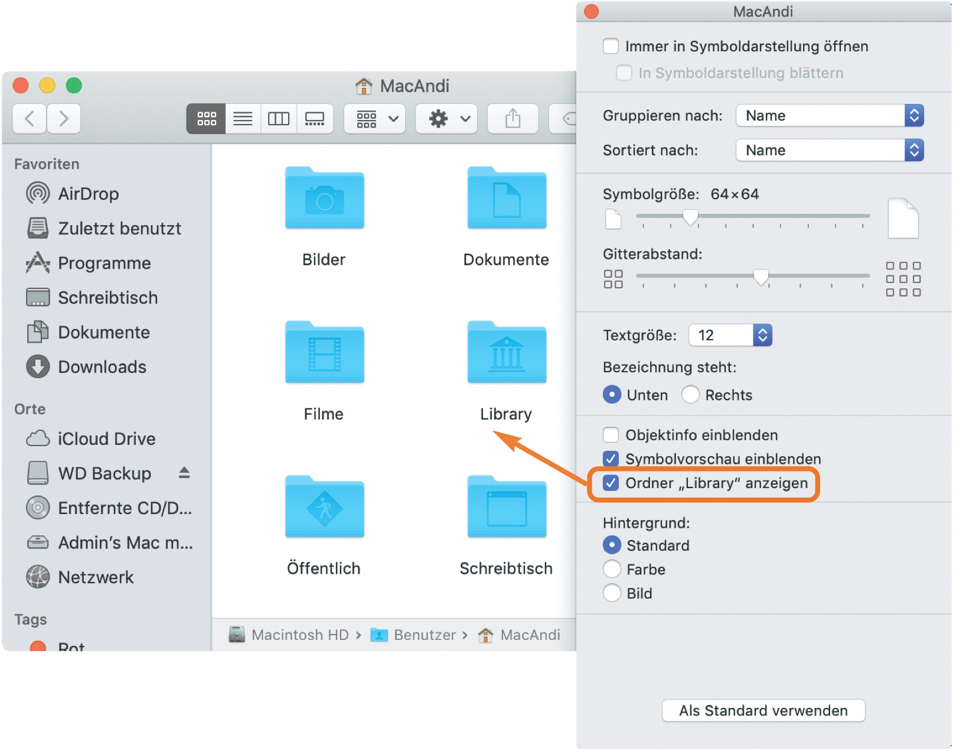This screenshot has width=953, height=751.
Task: Click the small icon size end
Action: [613, 219]
